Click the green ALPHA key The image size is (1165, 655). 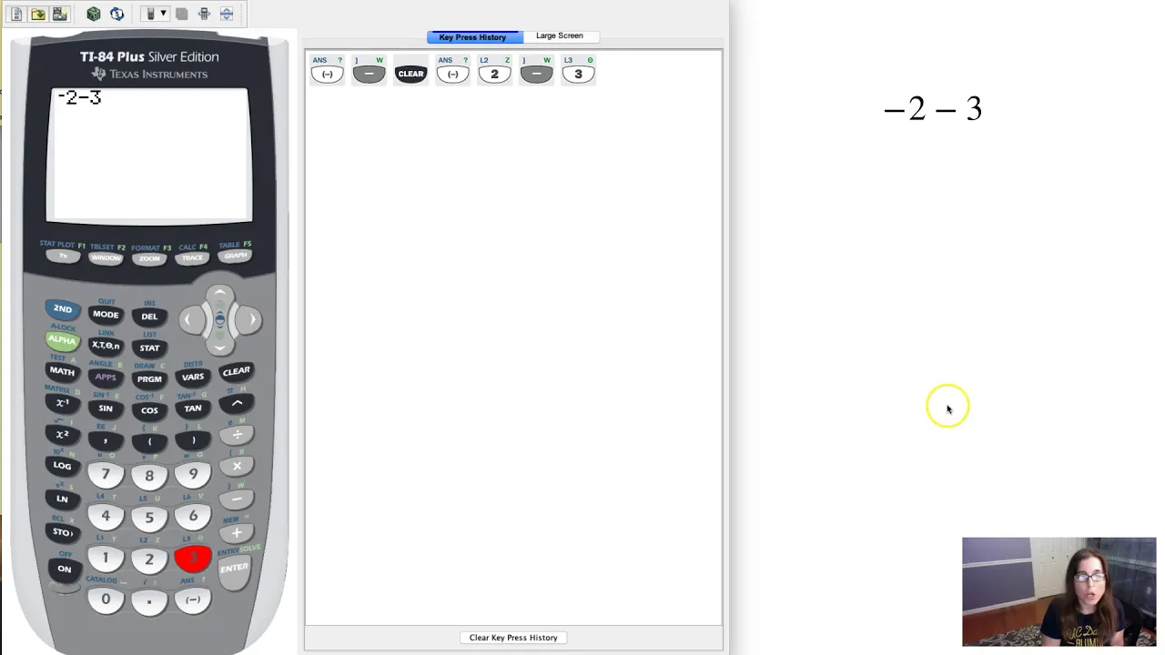coord(62,339)
